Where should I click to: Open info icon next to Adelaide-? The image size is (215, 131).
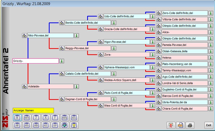76,86
